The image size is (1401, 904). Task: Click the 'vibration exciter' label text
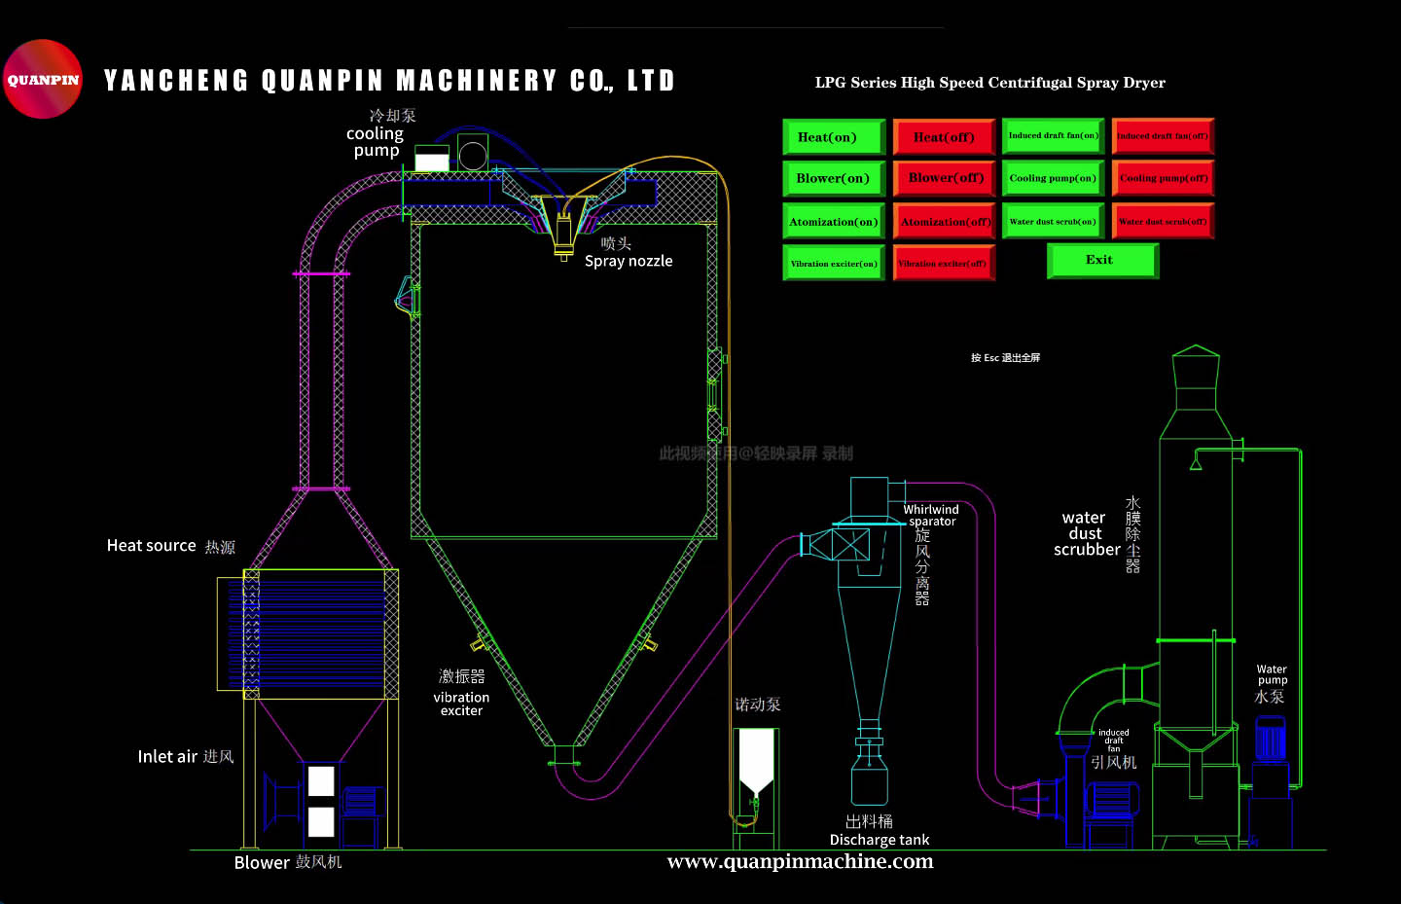[x=461, y=705]
